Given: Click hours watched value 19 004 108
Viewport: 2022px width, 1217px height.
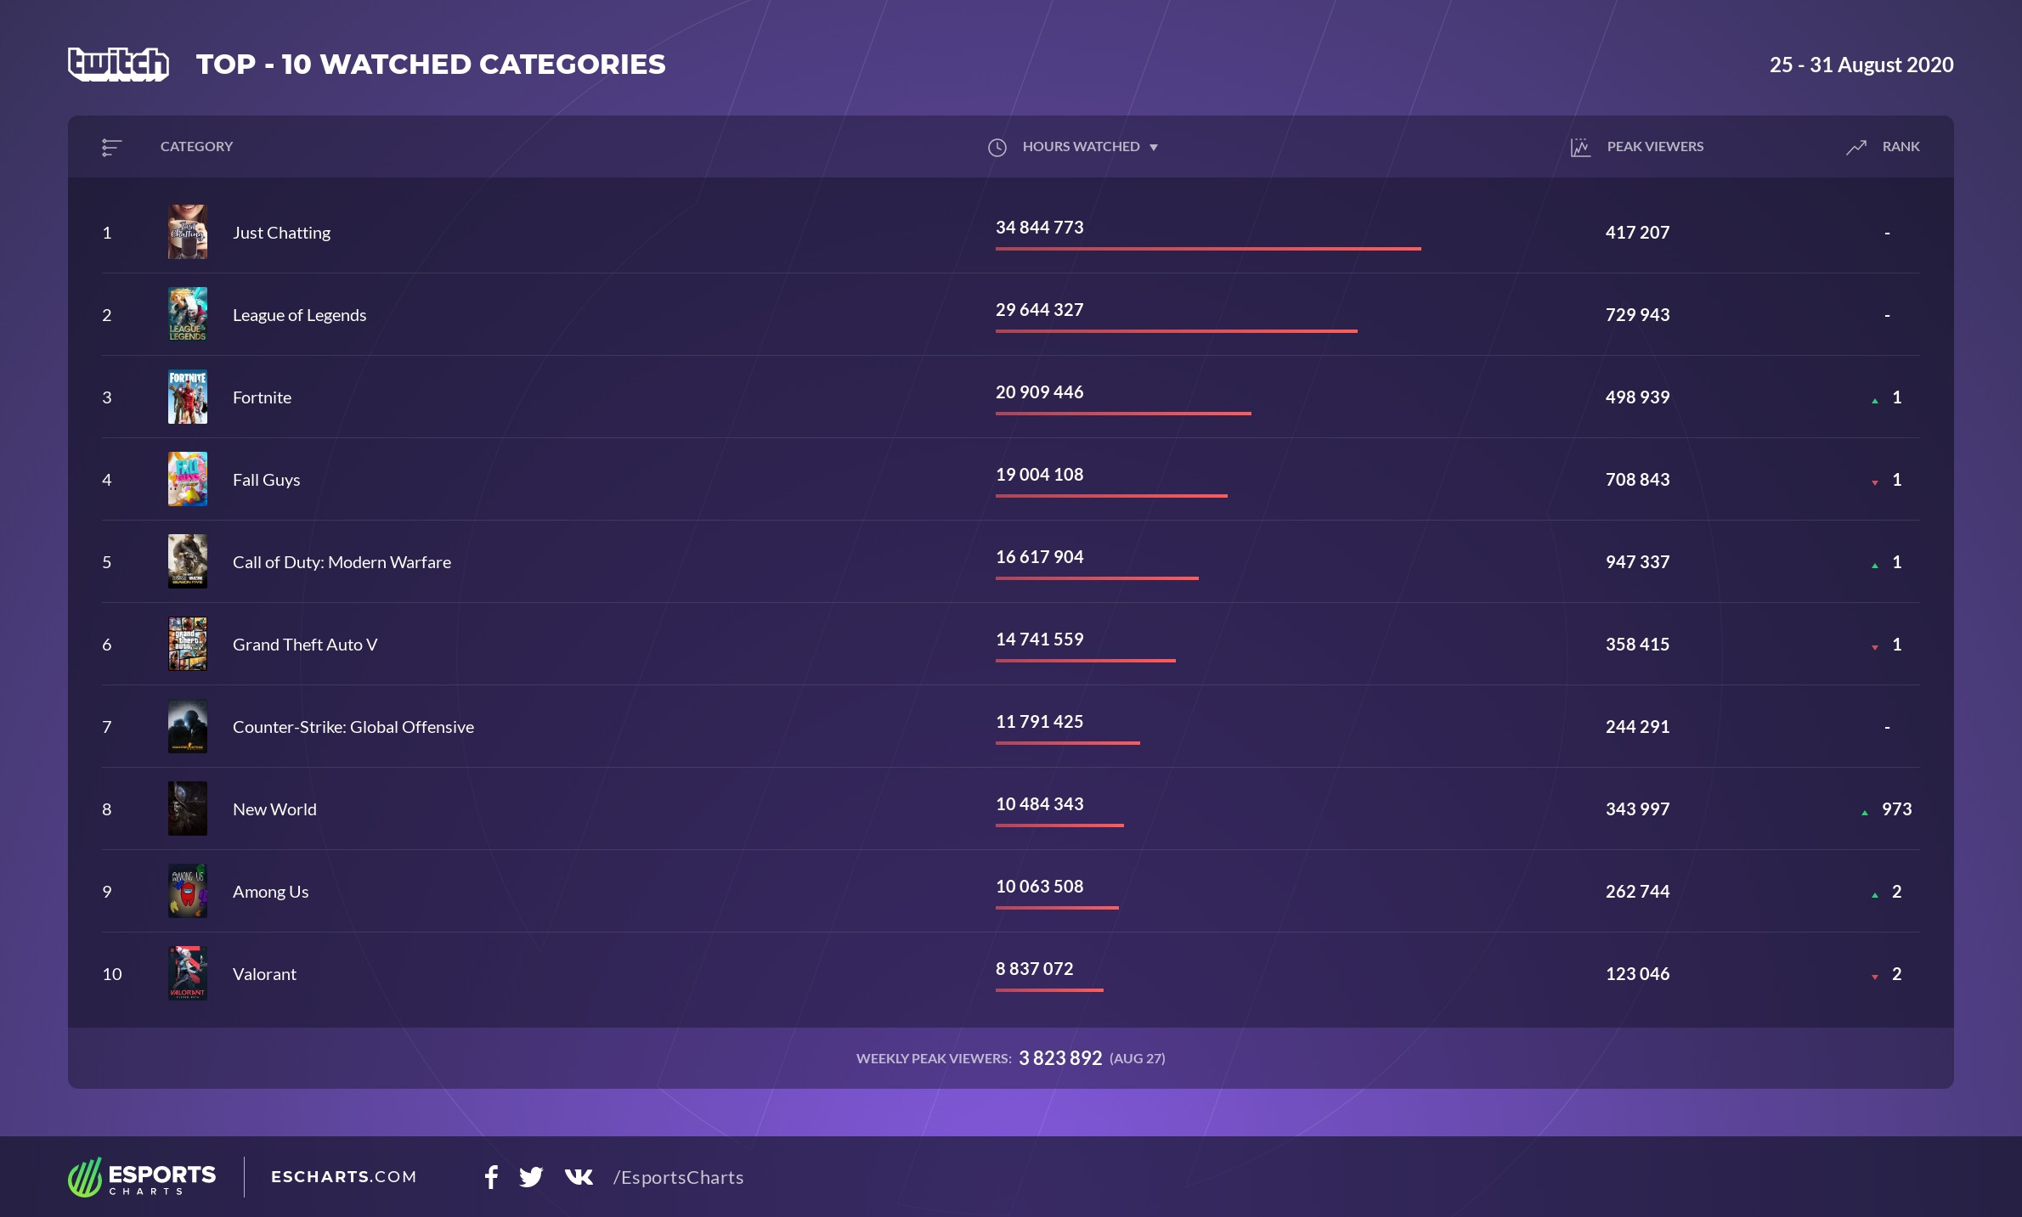Looking at the screenshot, I should coord(1039,475).
